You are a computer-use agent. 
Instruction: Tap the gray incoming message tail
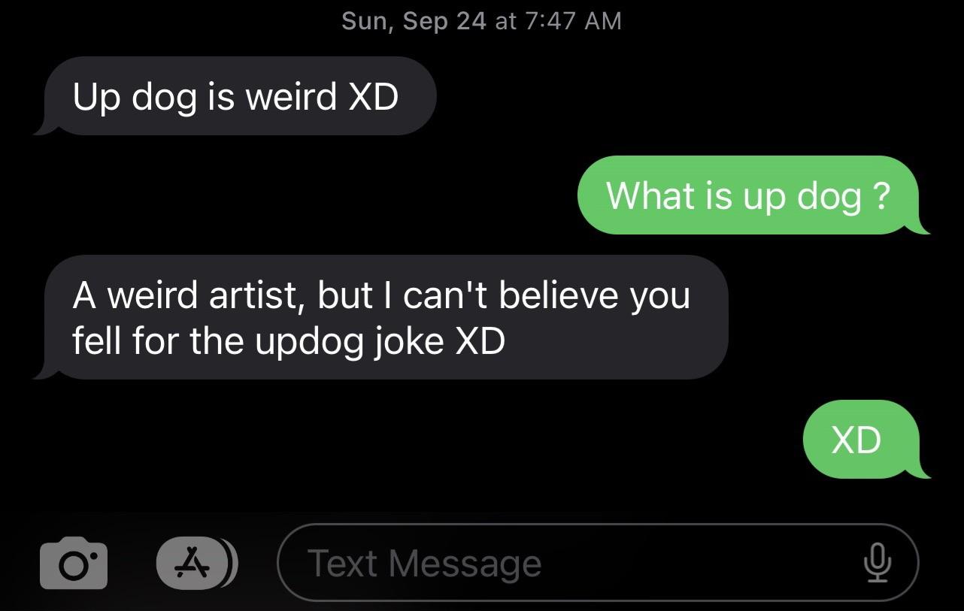tap(45, 126)
